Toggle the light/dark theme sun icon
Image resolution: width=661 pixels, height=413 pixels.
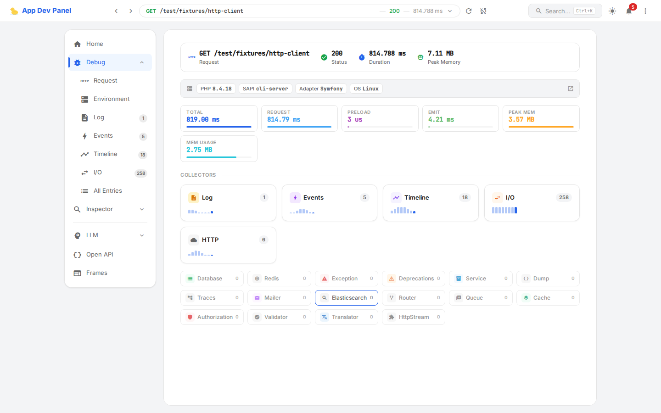tap(612, 11)
